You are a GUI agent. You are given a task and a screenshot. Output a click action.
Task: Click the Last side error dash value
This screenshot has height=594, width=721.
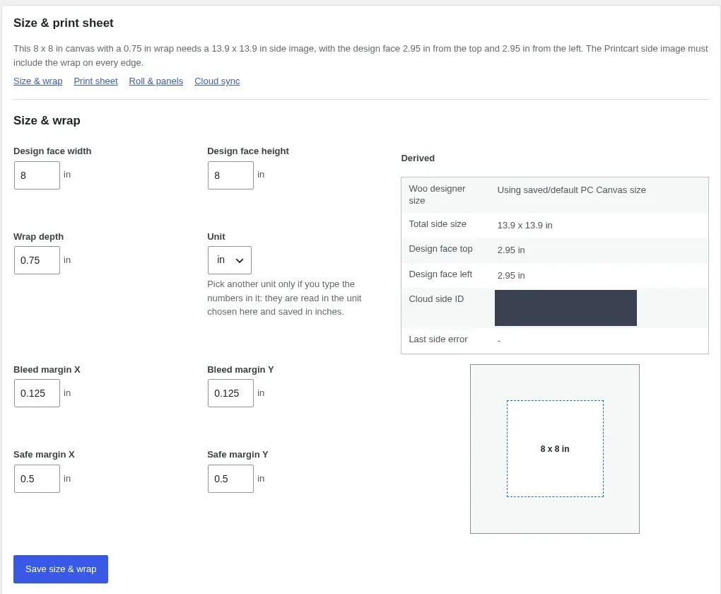pos(499,340)
